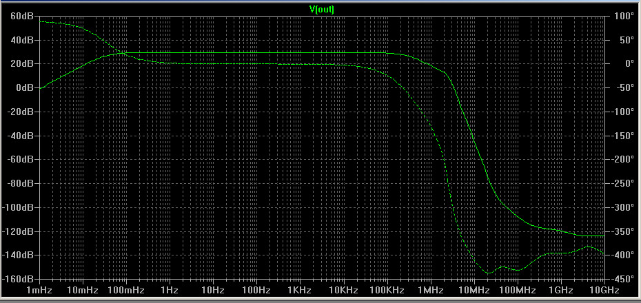
Task: Click the 1Hz frequency axis label
Action: tap(170, 291)
